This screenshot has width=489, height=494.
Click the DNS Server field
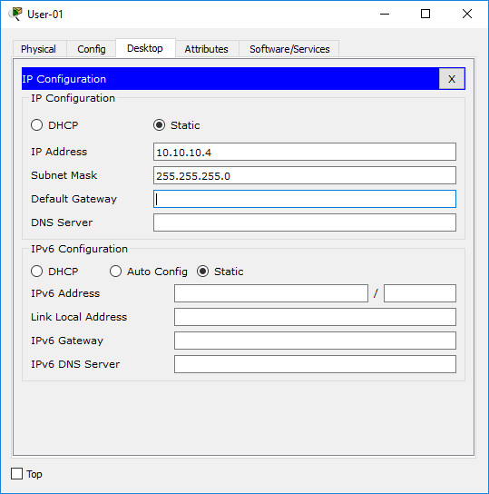point(305,222)
